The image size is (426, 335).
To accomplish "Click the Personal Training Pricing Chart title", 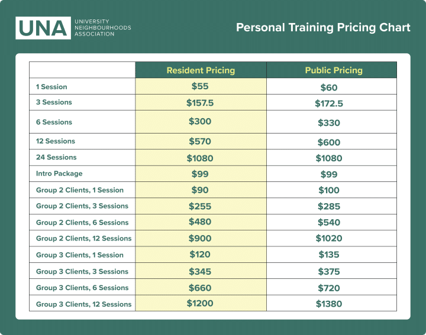I will [x=323, y=28].
